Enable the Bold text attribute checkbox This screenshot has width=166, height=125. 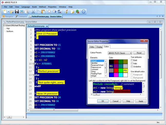coord(132,60)
